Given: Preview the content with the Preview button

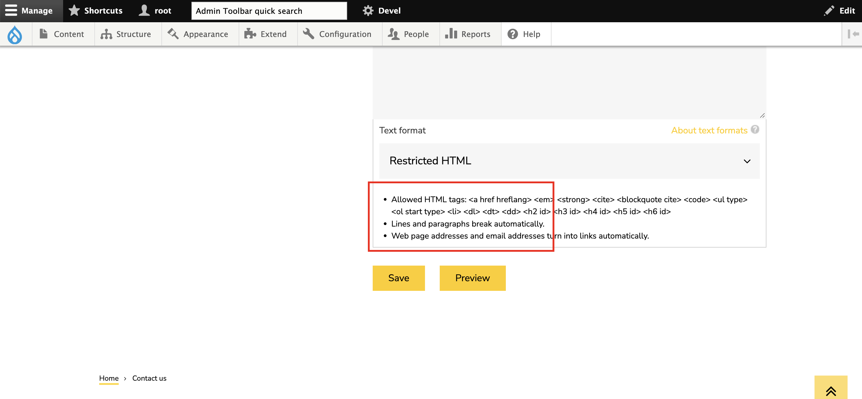Looking at the screenshot, I should pos(472,278).
